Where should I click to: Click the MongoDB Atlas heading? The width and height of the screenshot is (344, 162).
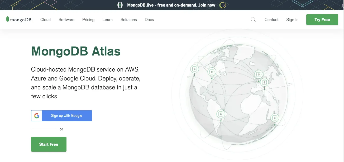(x=76, y=51)
